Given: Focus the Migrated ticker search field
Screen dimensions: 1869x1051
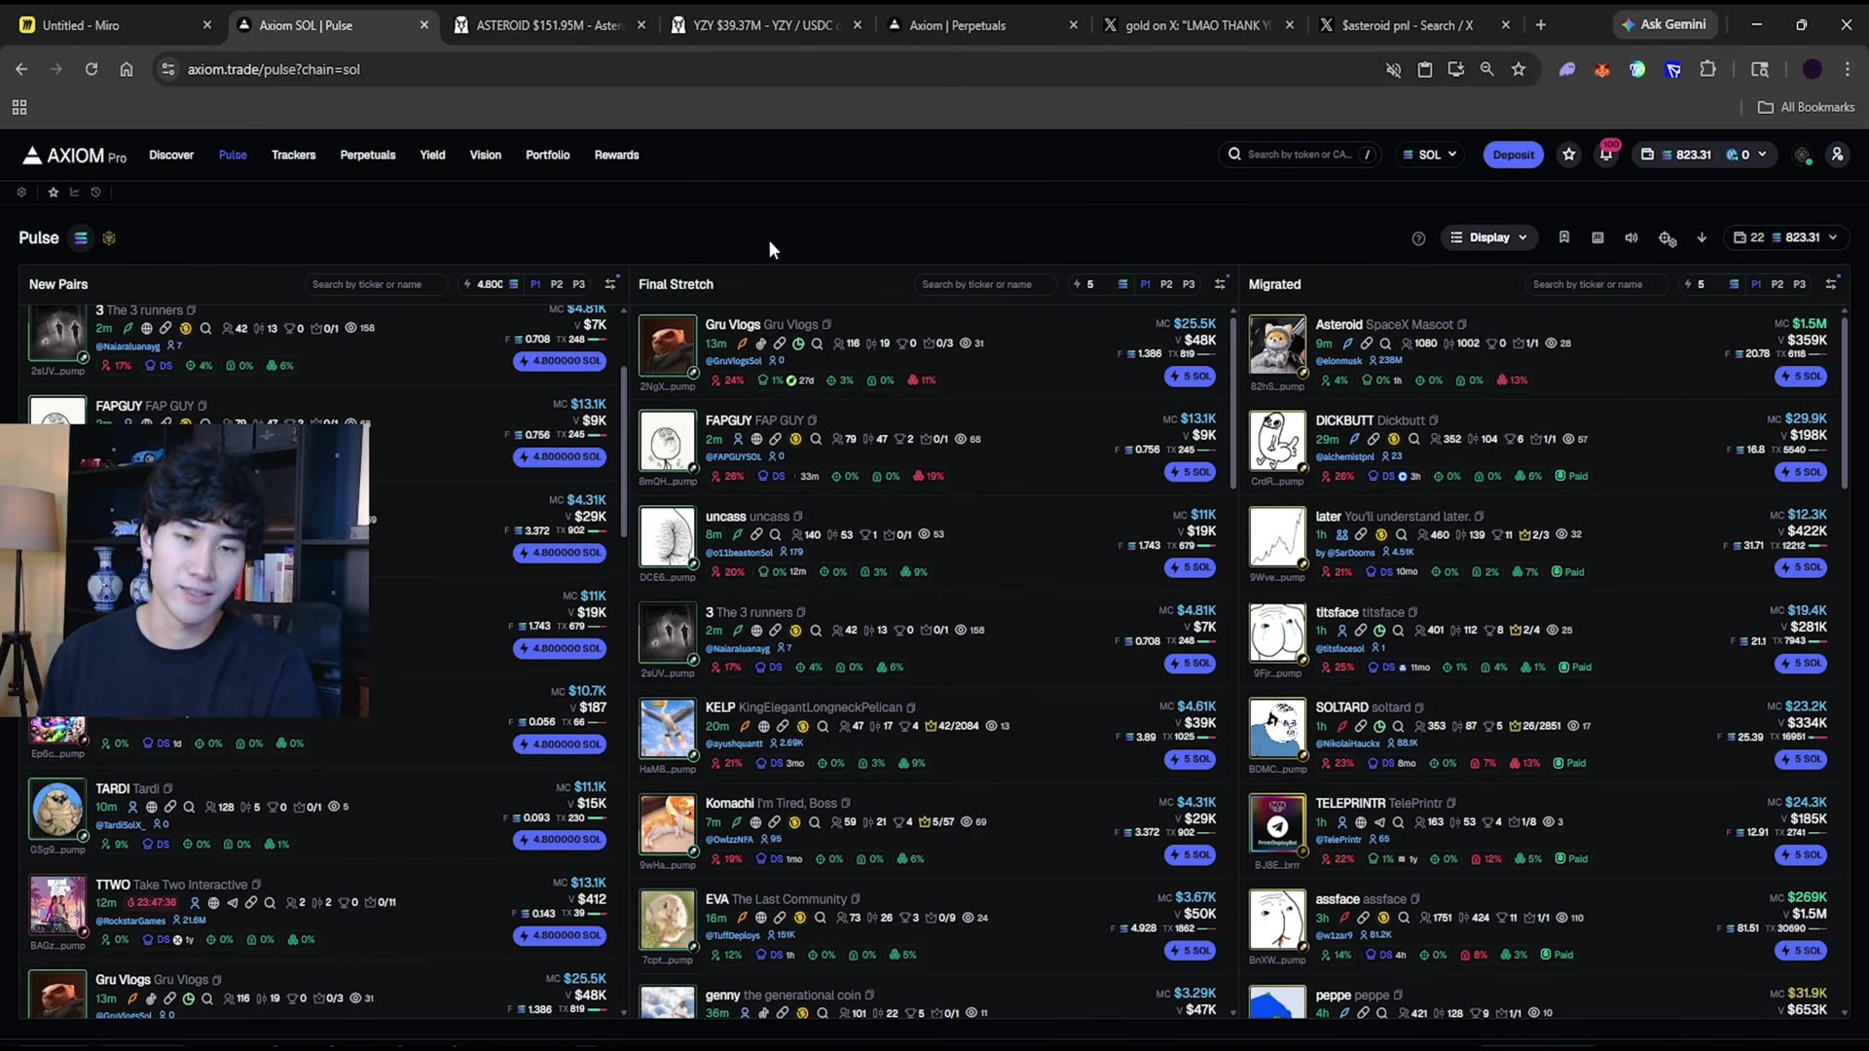Looking at the screenshot, I should tap(1596, 284).
